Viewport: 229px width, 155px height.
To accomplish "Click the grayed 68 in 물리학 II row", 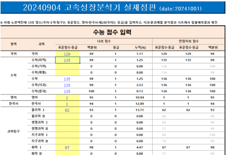I will click(x=164, y=116).
